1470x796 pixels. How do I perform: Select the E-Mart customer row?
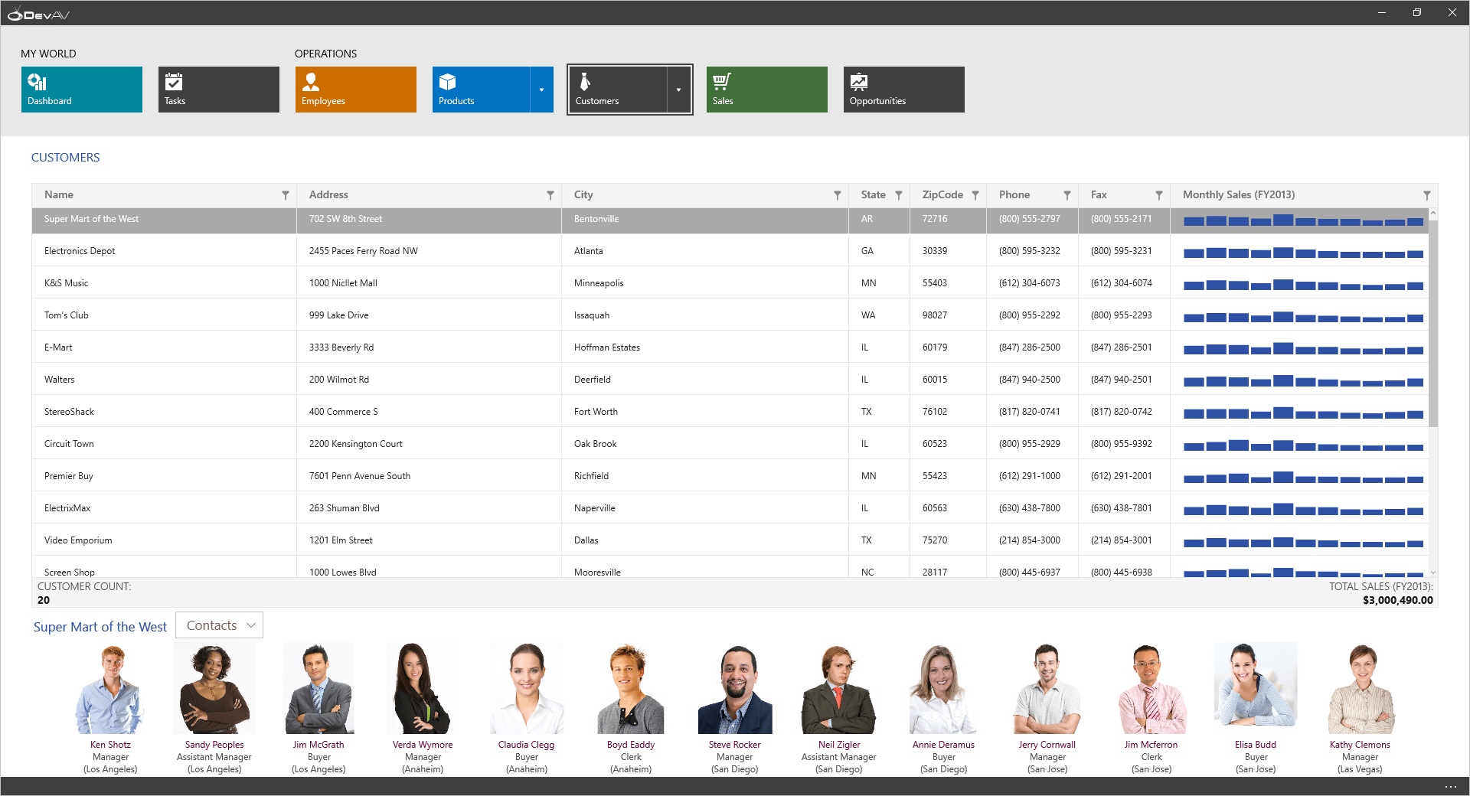pyautogui.click(x=730, y=347)
